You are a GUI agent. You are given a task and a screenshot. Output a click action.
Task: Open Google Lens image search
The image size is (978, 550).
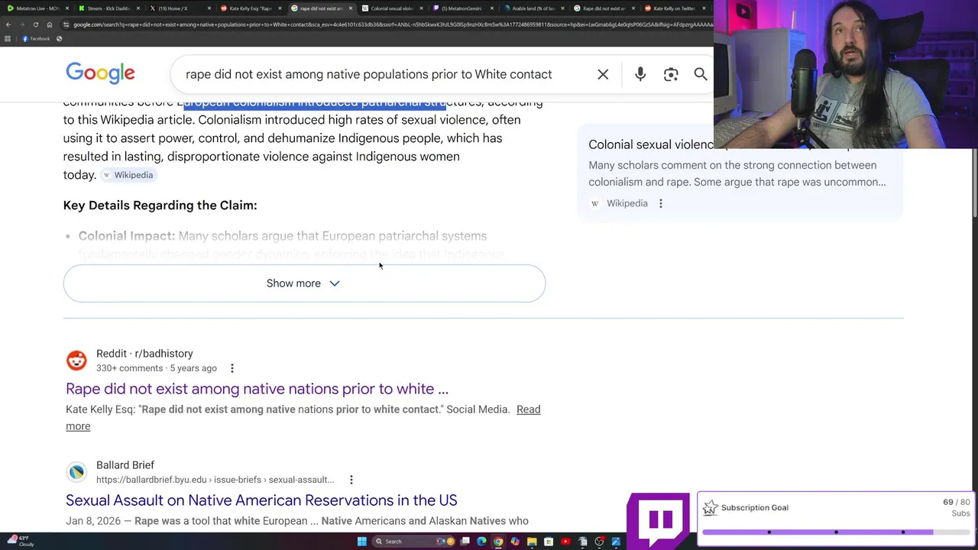(x=671, y=74)
